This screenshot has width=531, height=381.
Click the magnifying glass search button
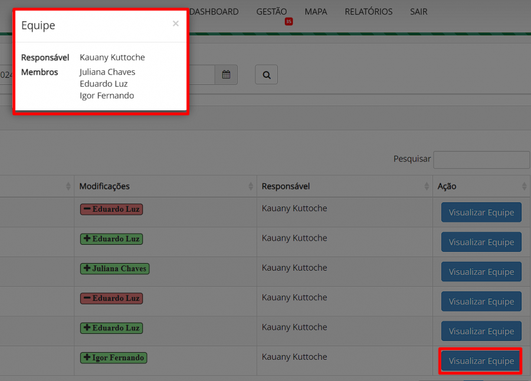pos(266,75)
